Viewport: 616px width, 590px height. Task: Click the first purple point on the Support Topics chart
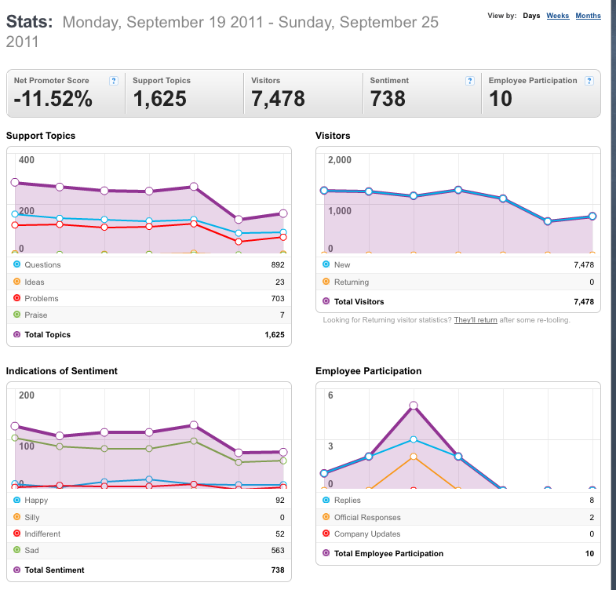tap(15, 182)
